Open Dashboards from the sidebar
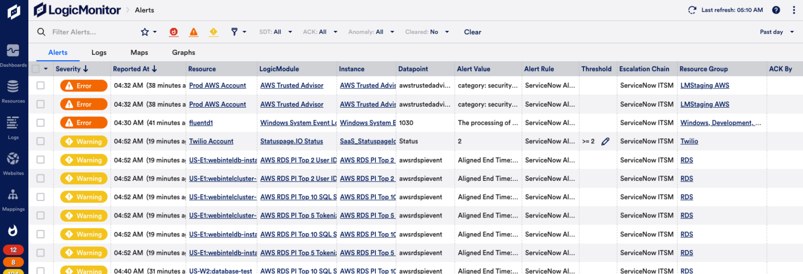The height and width of the screenshot is (274, 803). (x=13, y=55)
